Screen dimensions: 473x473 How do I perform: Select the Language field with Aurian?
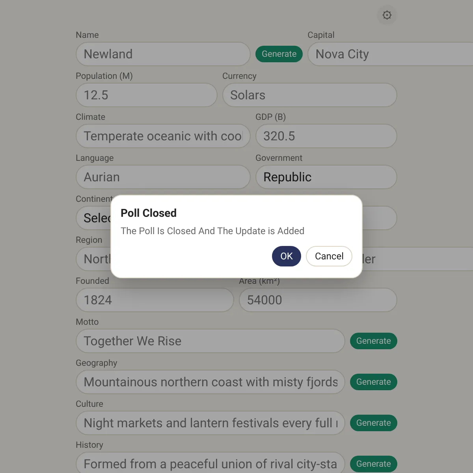tap(163, 177)
